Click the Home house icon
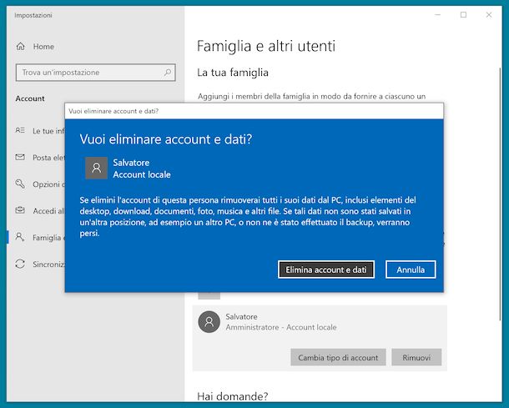Screen dimensions: 509x408 21,47
